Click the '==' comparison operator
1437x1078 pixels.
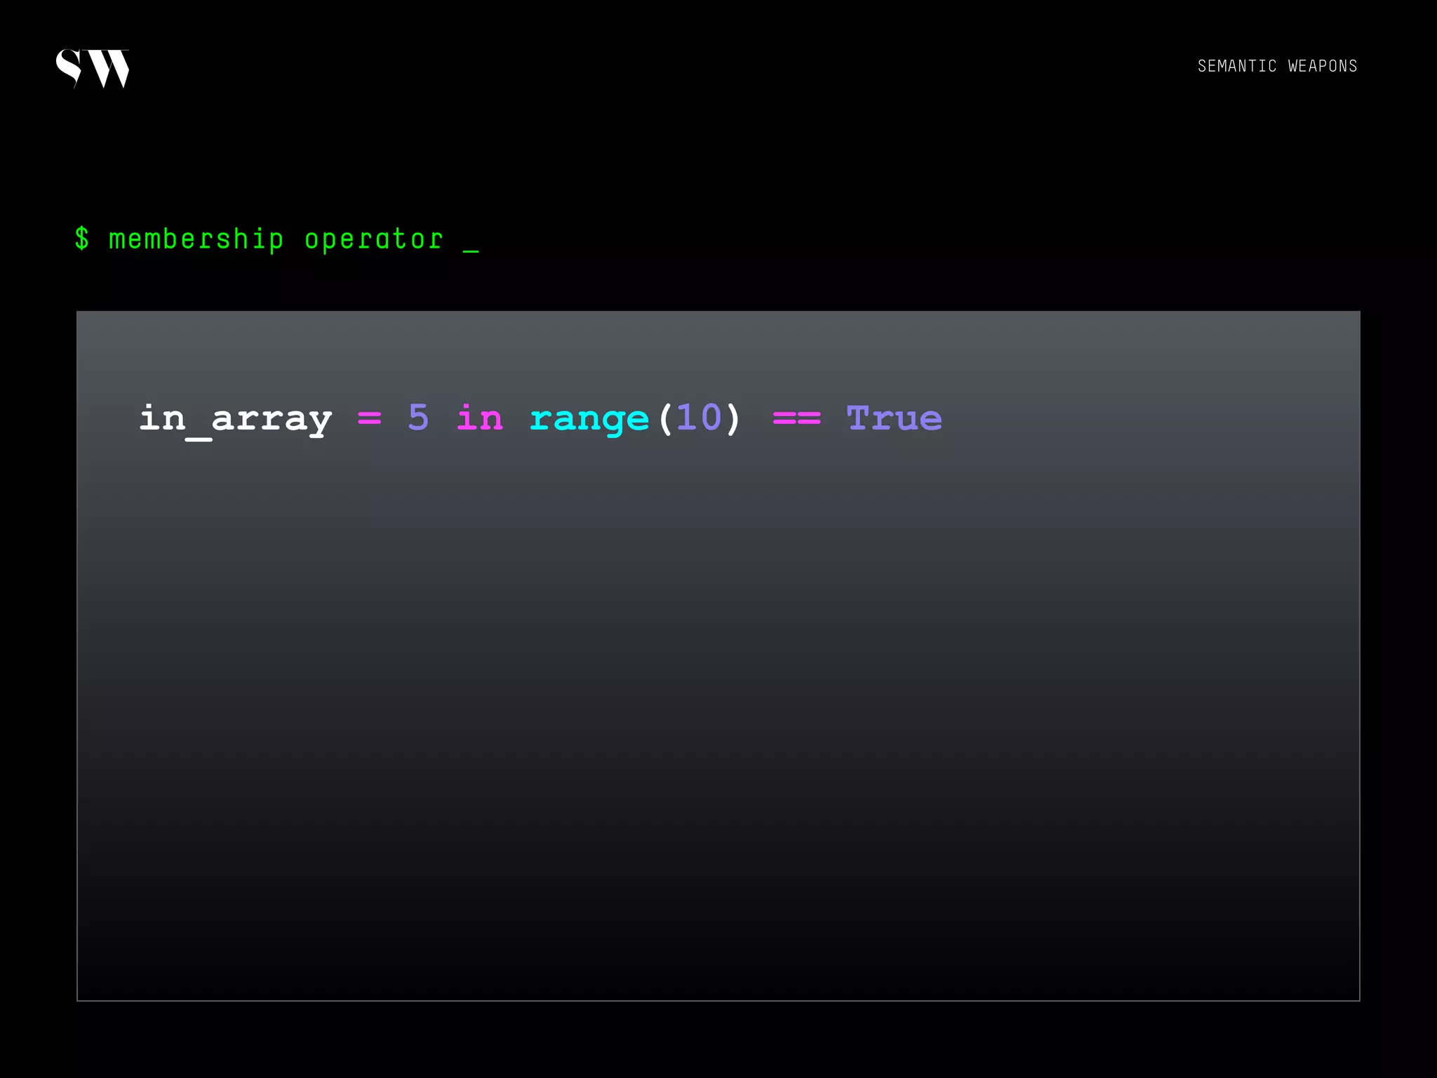click(796, 418)
